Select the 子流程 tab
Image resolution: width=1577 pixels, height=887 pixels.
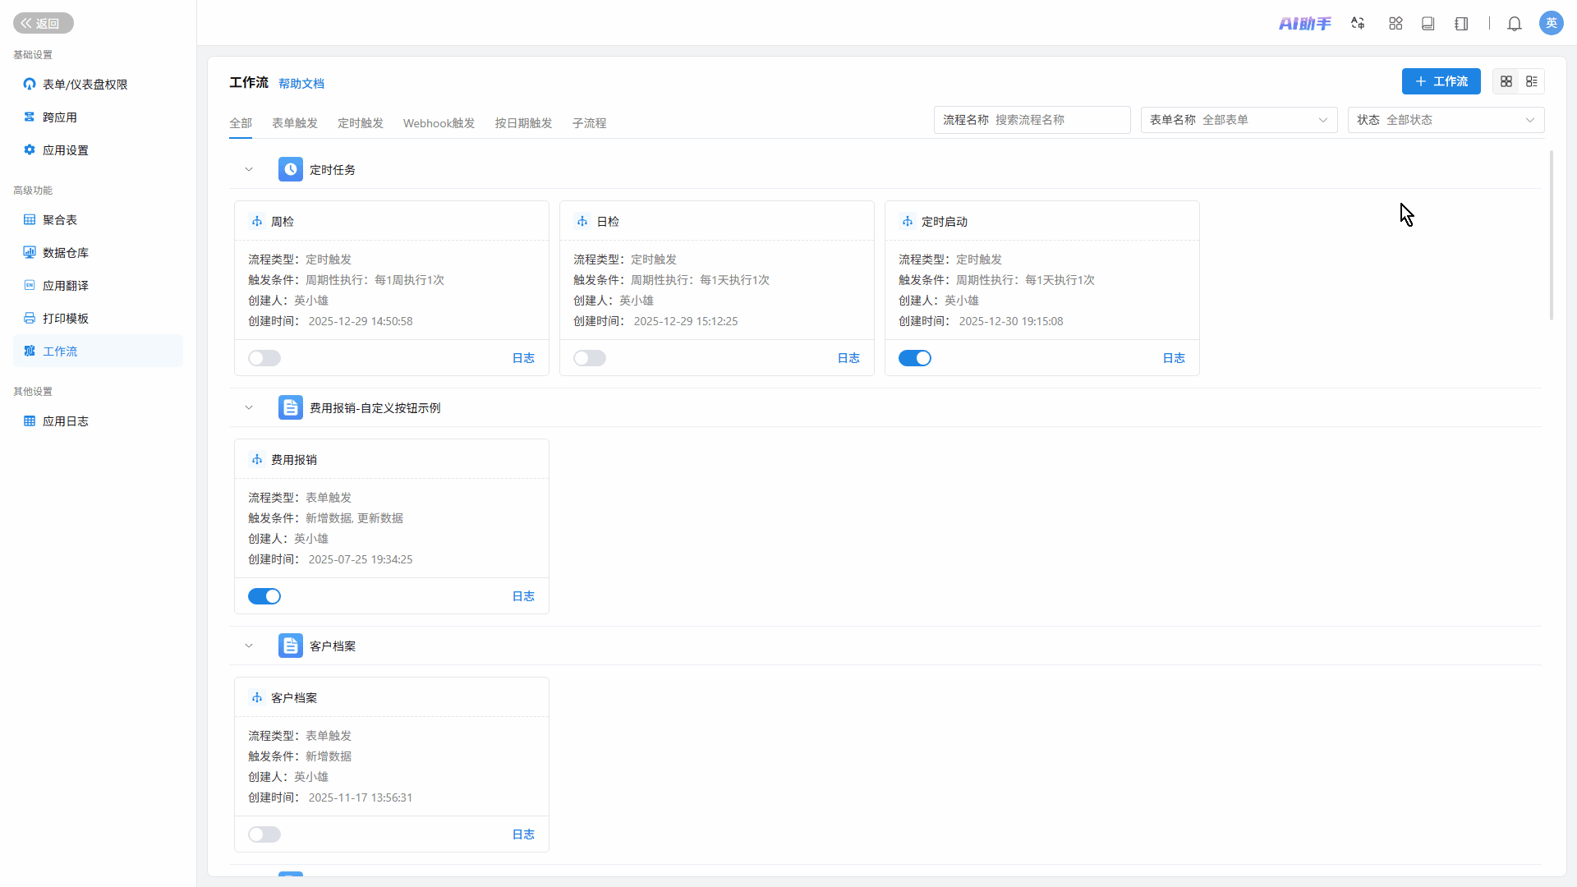589,123
